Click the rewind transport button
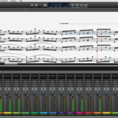This screenshot has width=118, height=118. (x=32, y=5)
